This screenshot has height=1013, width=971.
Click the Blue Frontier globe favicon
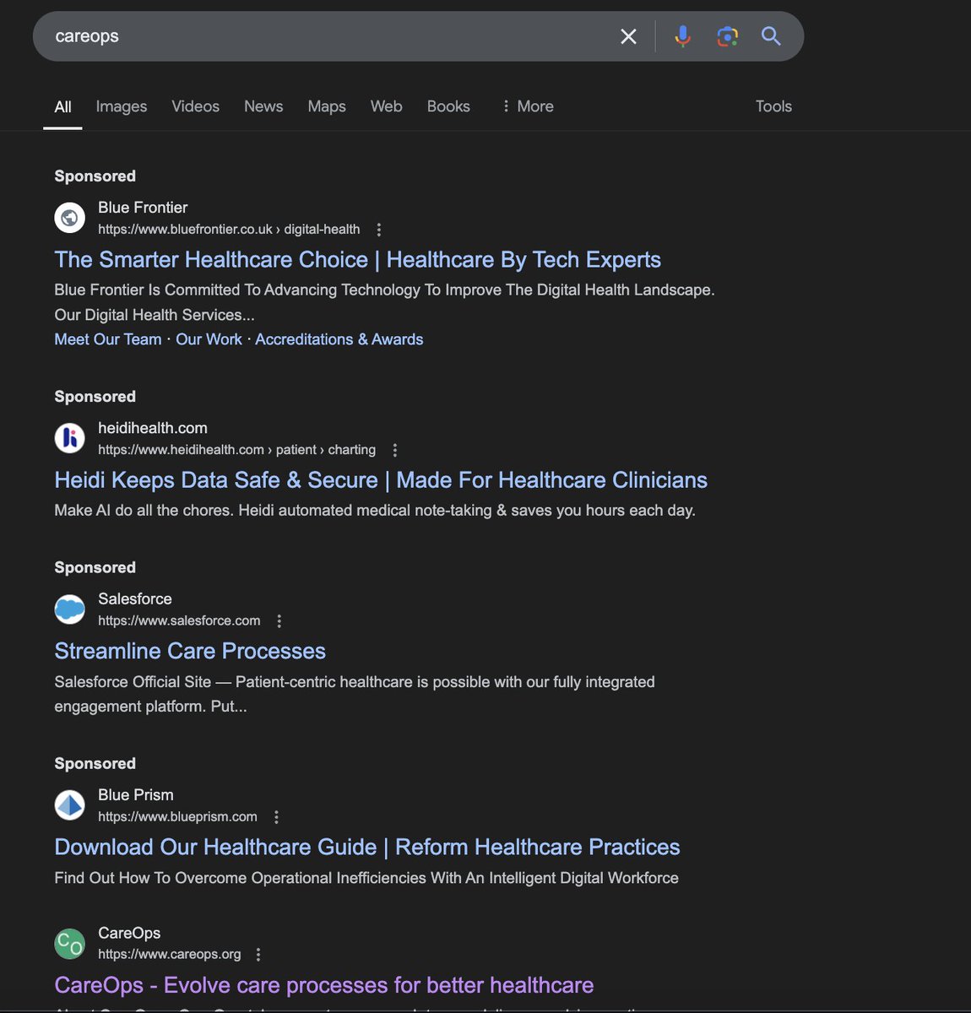(x=70, y=218)
